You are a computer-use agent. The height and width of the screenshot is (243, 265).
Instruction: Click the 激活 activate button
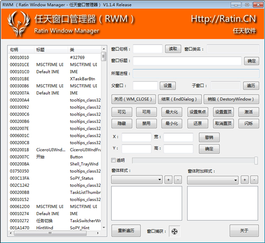(249, 112)
